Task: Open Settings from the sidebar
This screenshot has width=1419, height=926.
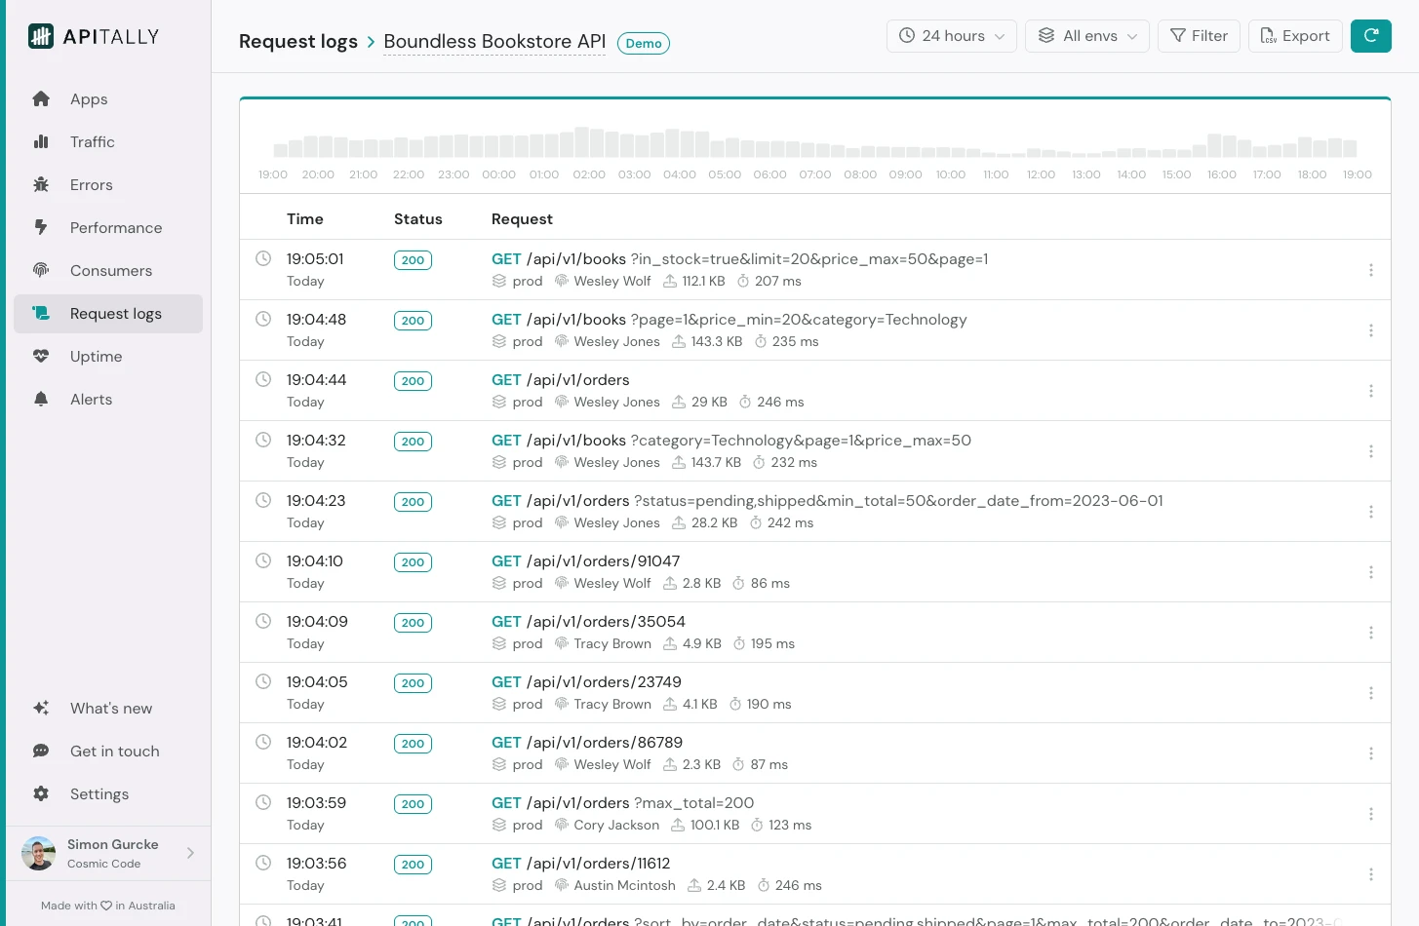Action: tap(99, 793)
